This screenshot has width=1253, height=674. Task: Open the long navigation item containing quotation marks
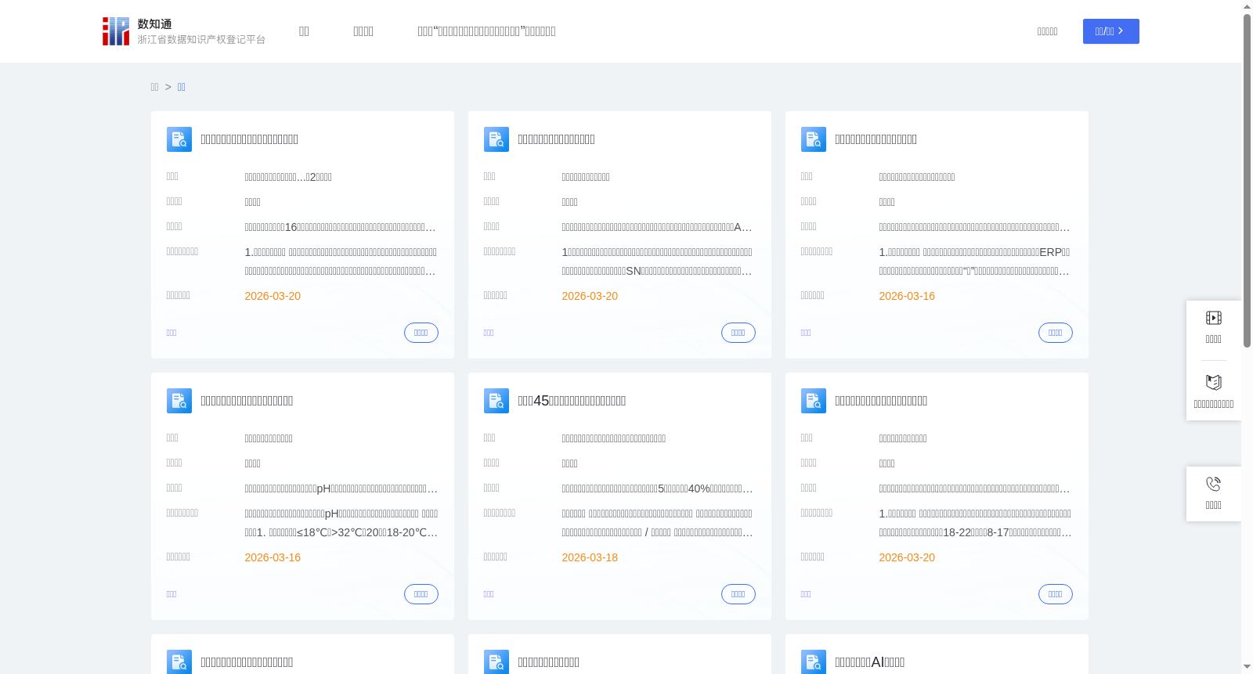click(x=486, y=31)
